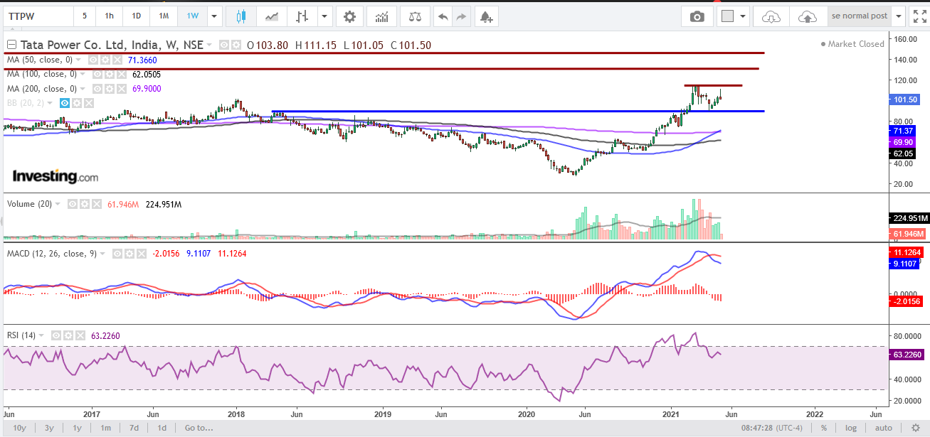Toggle visibility of the main price series
Image resolution: width=930 pixels, height=437 pixels.
pyautogui.click(x=225, y=45)
